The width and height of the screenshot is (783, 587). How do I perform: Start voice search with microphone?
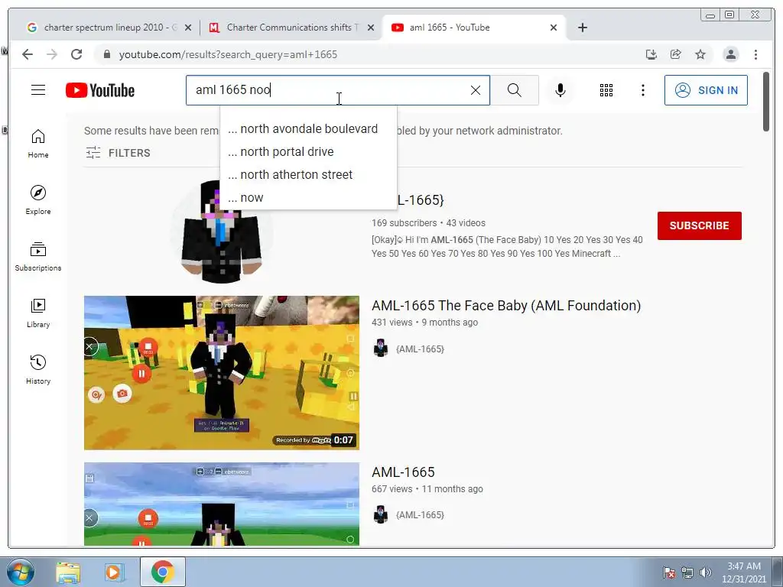pyautogui.click(x=560, y=90)
